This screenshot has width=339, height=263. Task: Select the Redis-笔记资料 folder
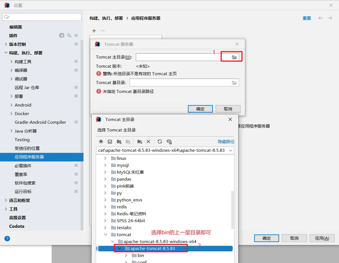pyautogui.click(x=131, y=214)
